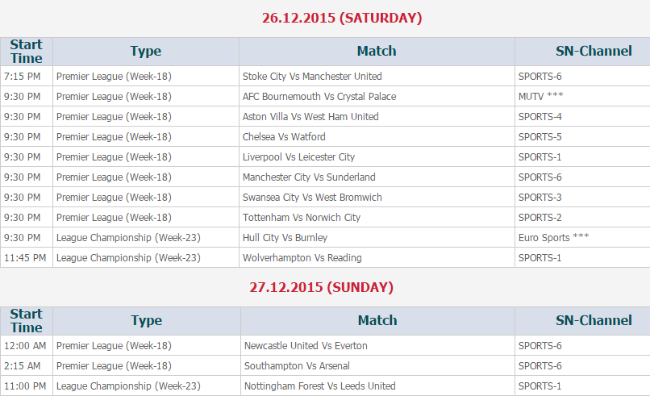The width and height of the screenshot is (650, 396).
Task: Click the 27.12.2015 (SUNDAY) date heading
Action: [x=321, y=287]
